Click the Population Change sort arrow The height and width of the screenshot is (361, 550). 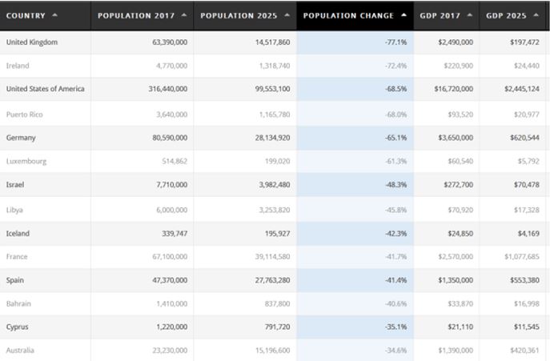403,15
